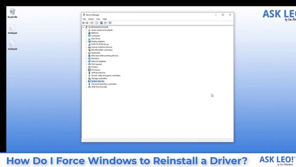The height and width of the screenshot is (167, 296).
Task: Select the 'Processors' row text
Action: 96,70
